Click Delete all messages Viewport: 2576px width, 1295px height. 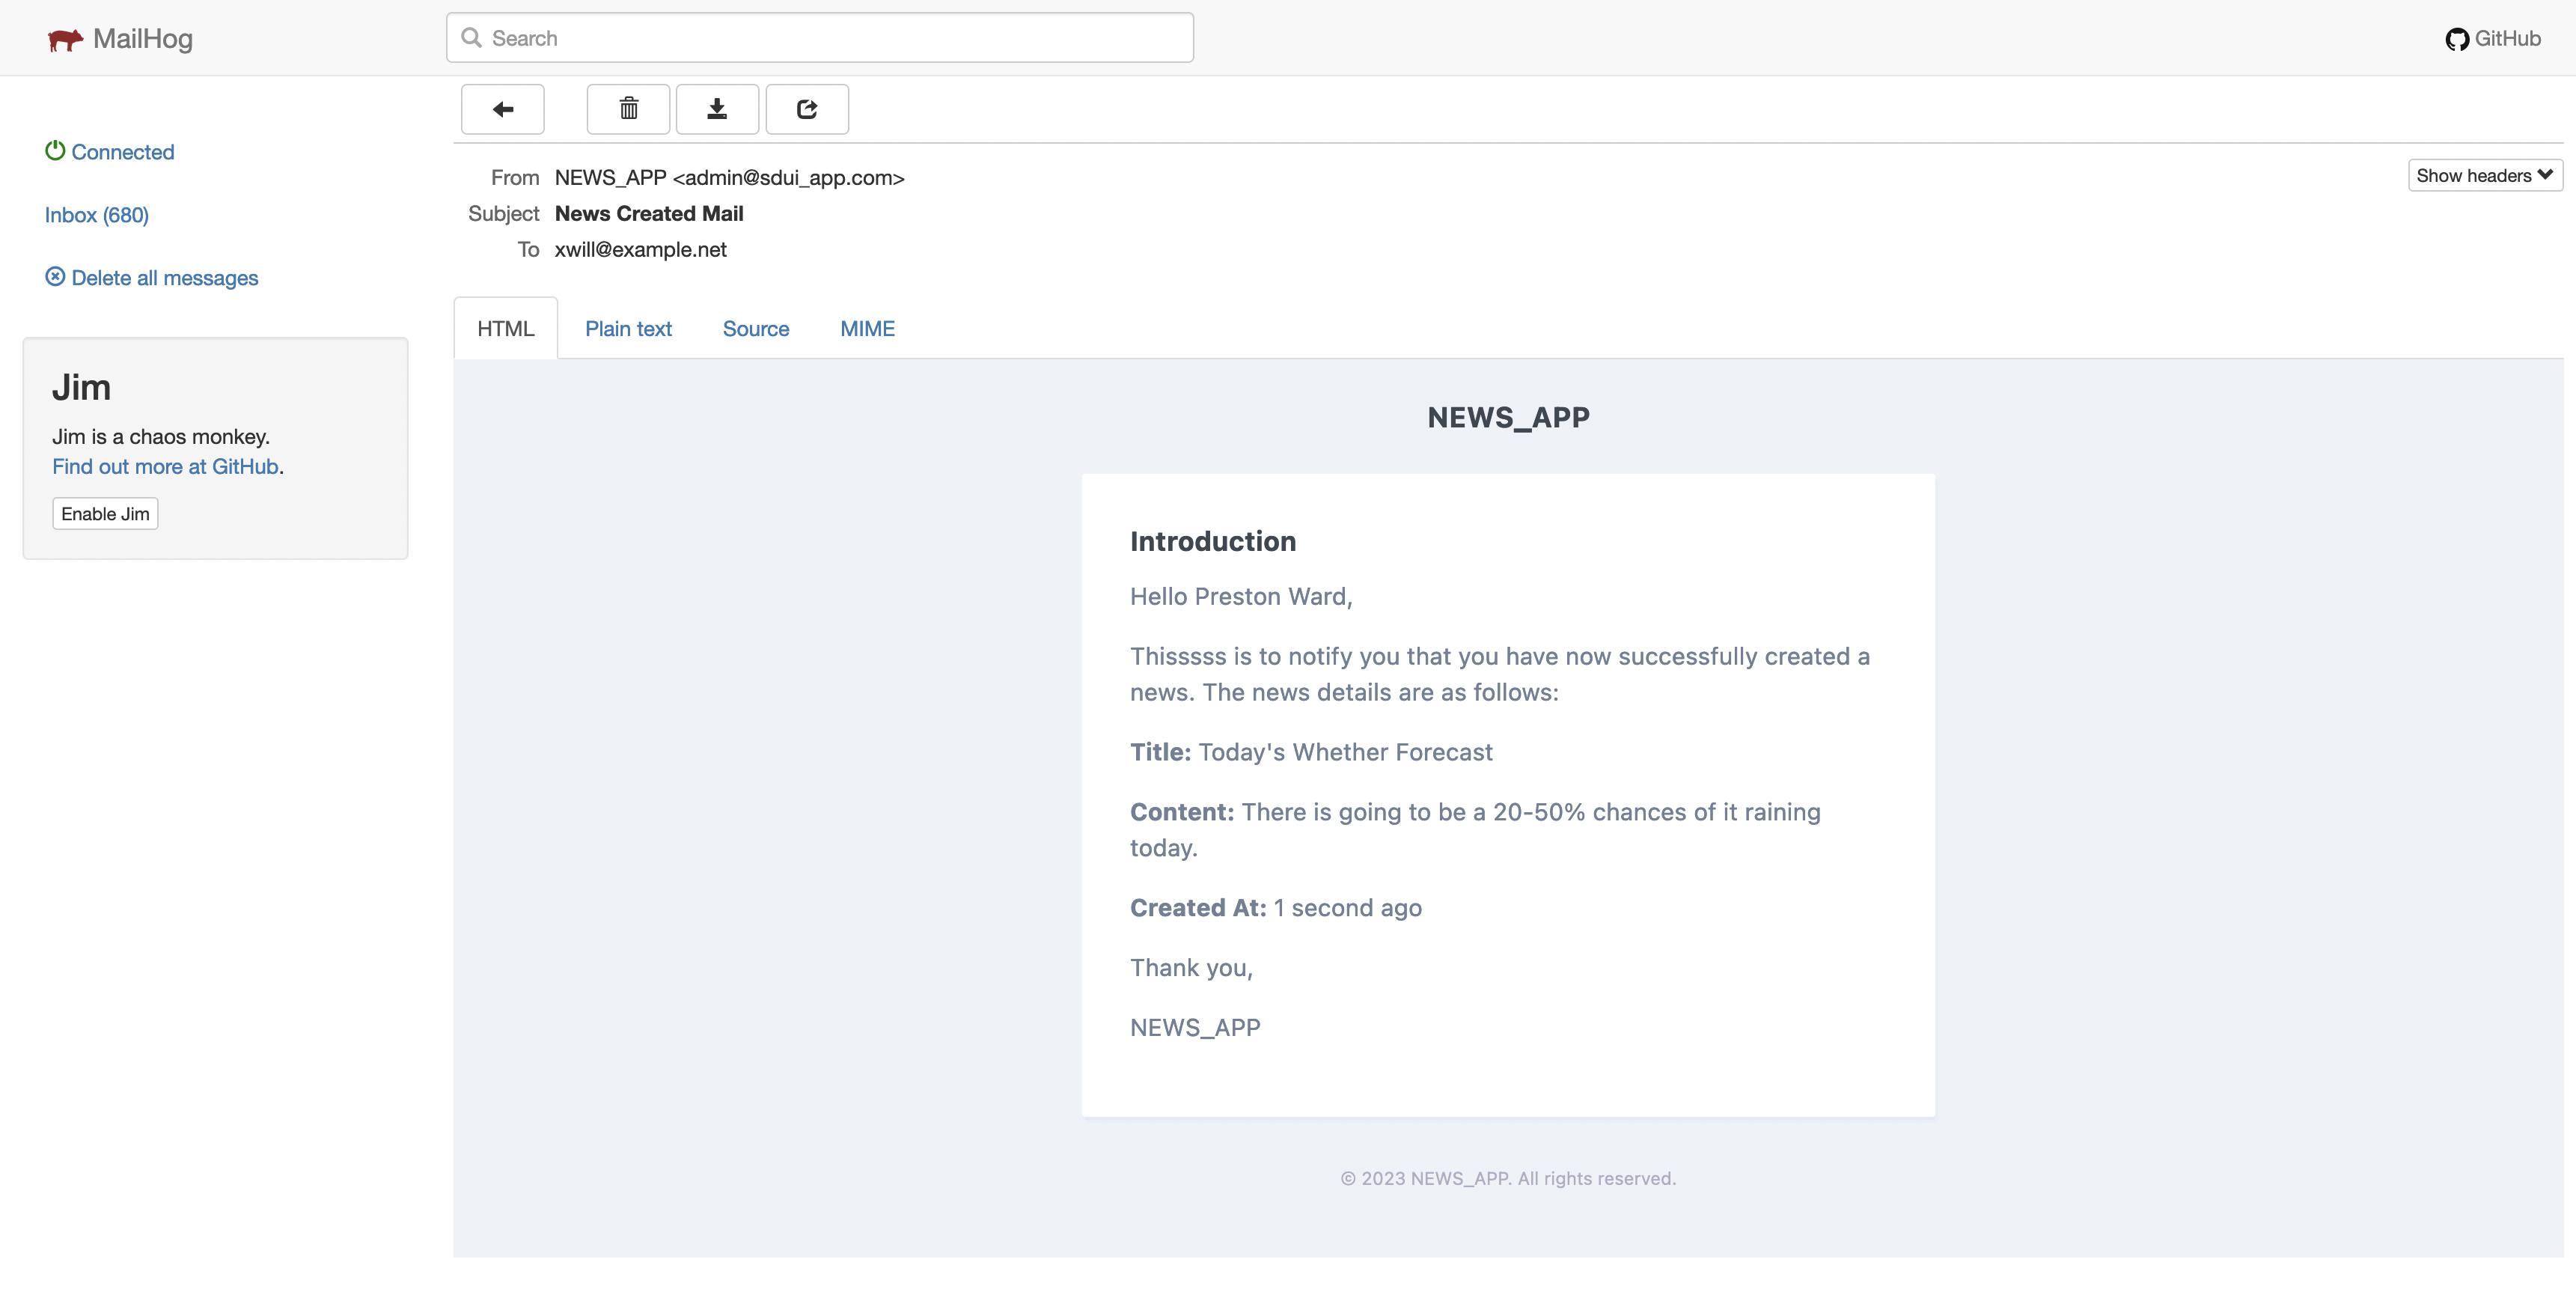(x=164, y=277)
